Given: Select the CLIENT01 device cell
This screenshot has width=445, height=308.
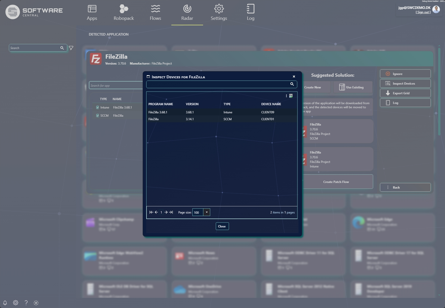Looking at the screenshot, I should tap(268, 119).
